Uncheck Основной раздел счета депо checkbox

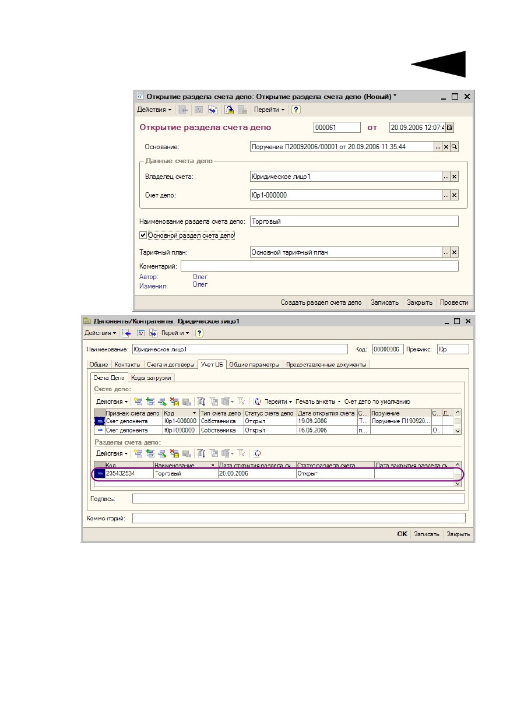[x=143, y=235]
